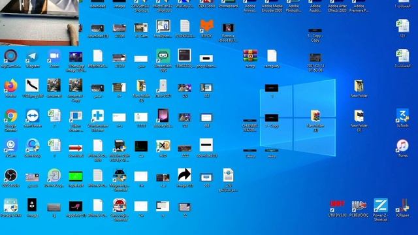This screenshot has height=235, width=418.
Task: Open the iTunes shortcut
Action: 402,146
